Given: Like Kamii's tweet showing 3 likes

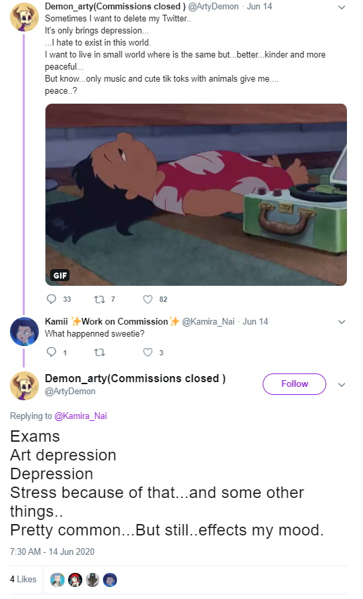Looking at the screenshot, I should [148, 352].
